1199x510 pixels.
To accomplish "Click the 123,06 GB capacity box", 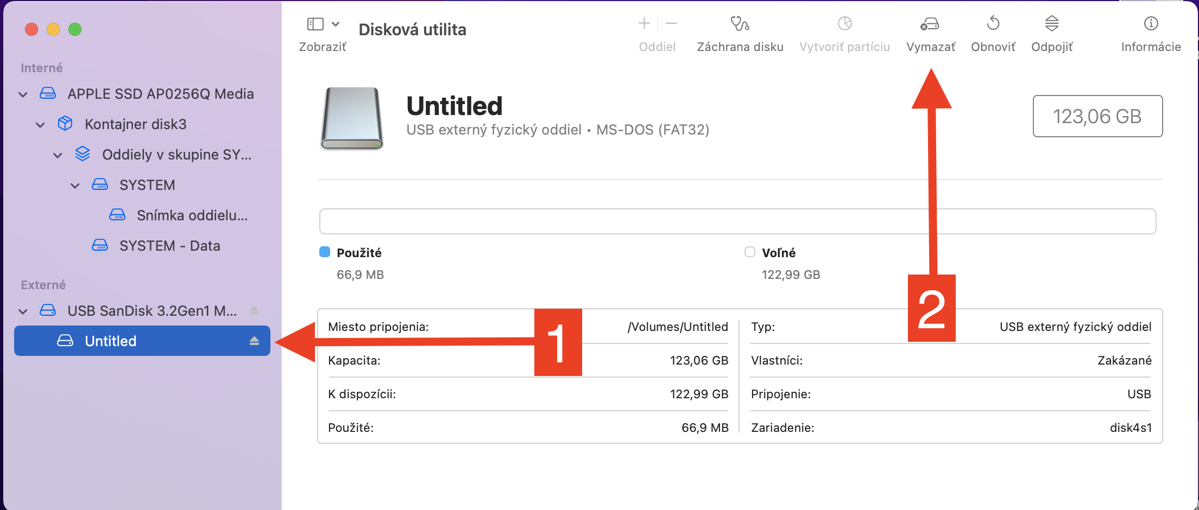I will (1097, 116).
